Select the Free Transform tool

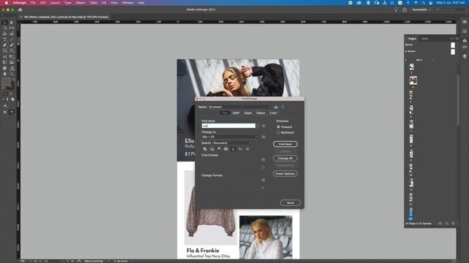(12, 56)
